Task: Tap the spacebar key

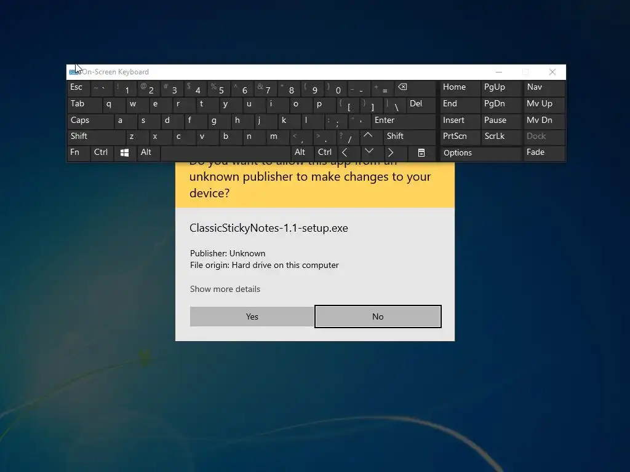Action: pyautogui.click(x=225, y=153)
